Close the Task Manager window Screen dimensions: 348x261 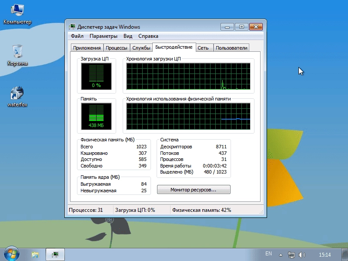click(x=256, y=27)
